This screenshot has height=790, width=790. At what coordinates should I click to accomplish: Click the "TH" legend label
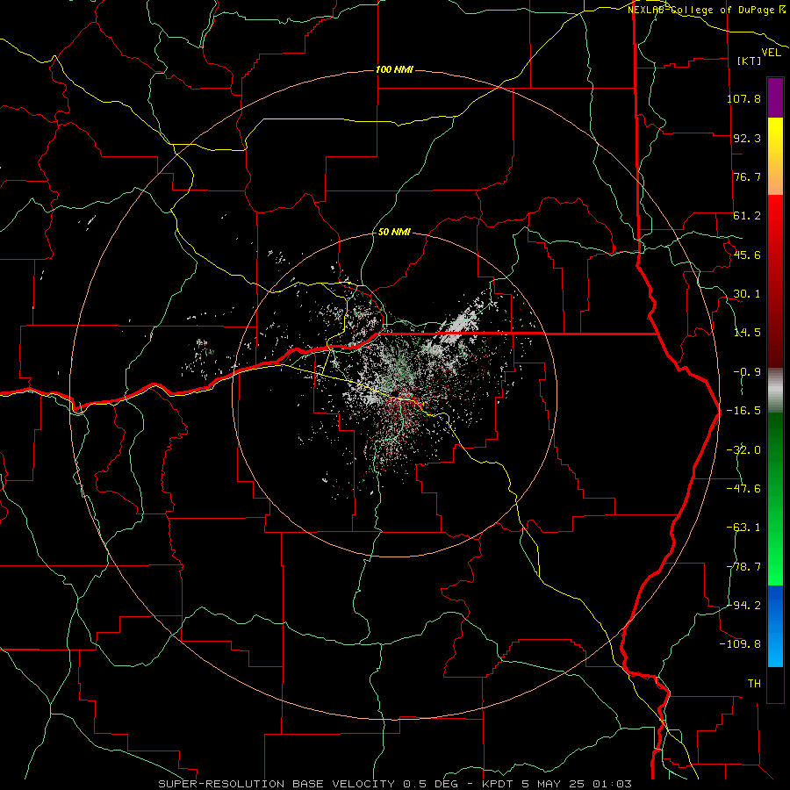click(754, 684)
